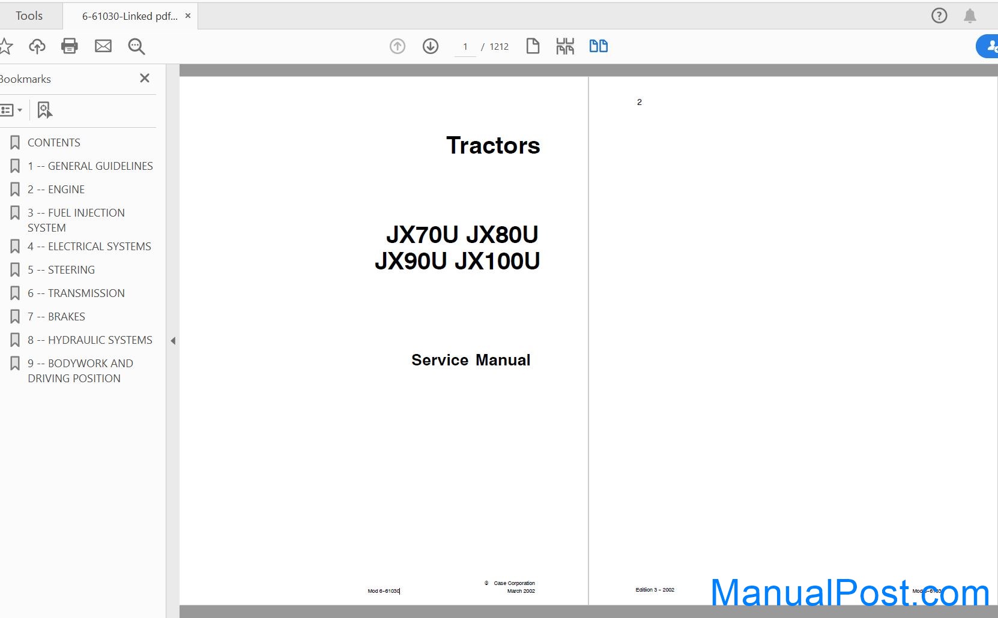The height and width of the screenshot is (618, 998).
Task: Open 6 -- TRANSMISSION bookmark
Action: click(x=76, y=293)
